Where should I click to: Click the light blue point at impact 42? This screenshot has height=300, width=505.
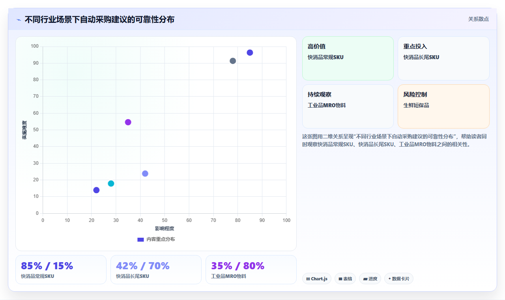(145, 174)
